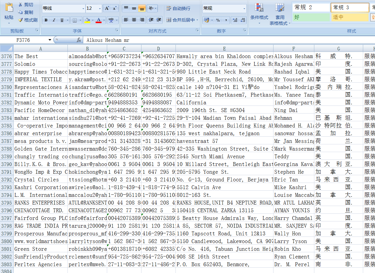
Task: Toggle Italic formatting
Action: pyautogui.click(x=54, y=20)
